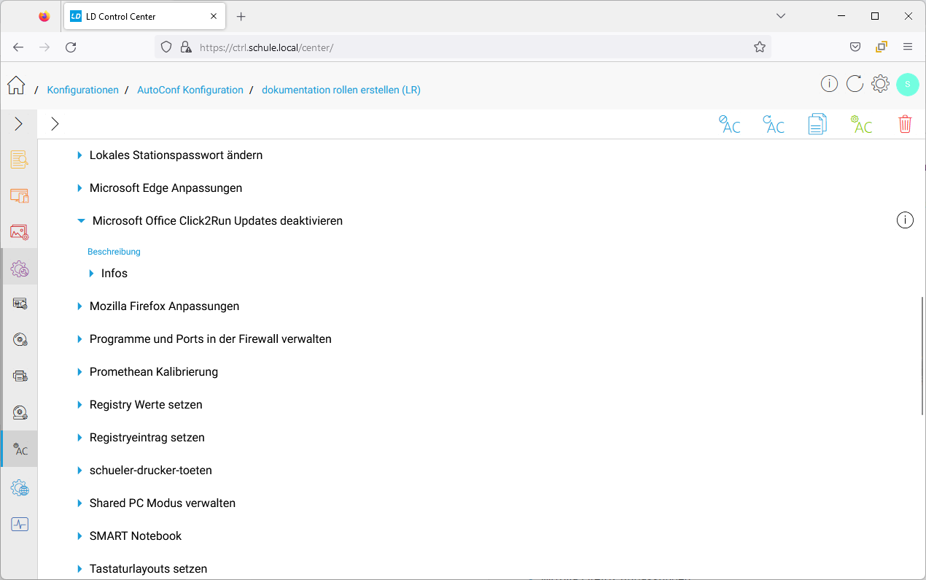926x580 pixels.
Task: Select the AC AutoConf sidebar icon
Action: coord(20,449)
